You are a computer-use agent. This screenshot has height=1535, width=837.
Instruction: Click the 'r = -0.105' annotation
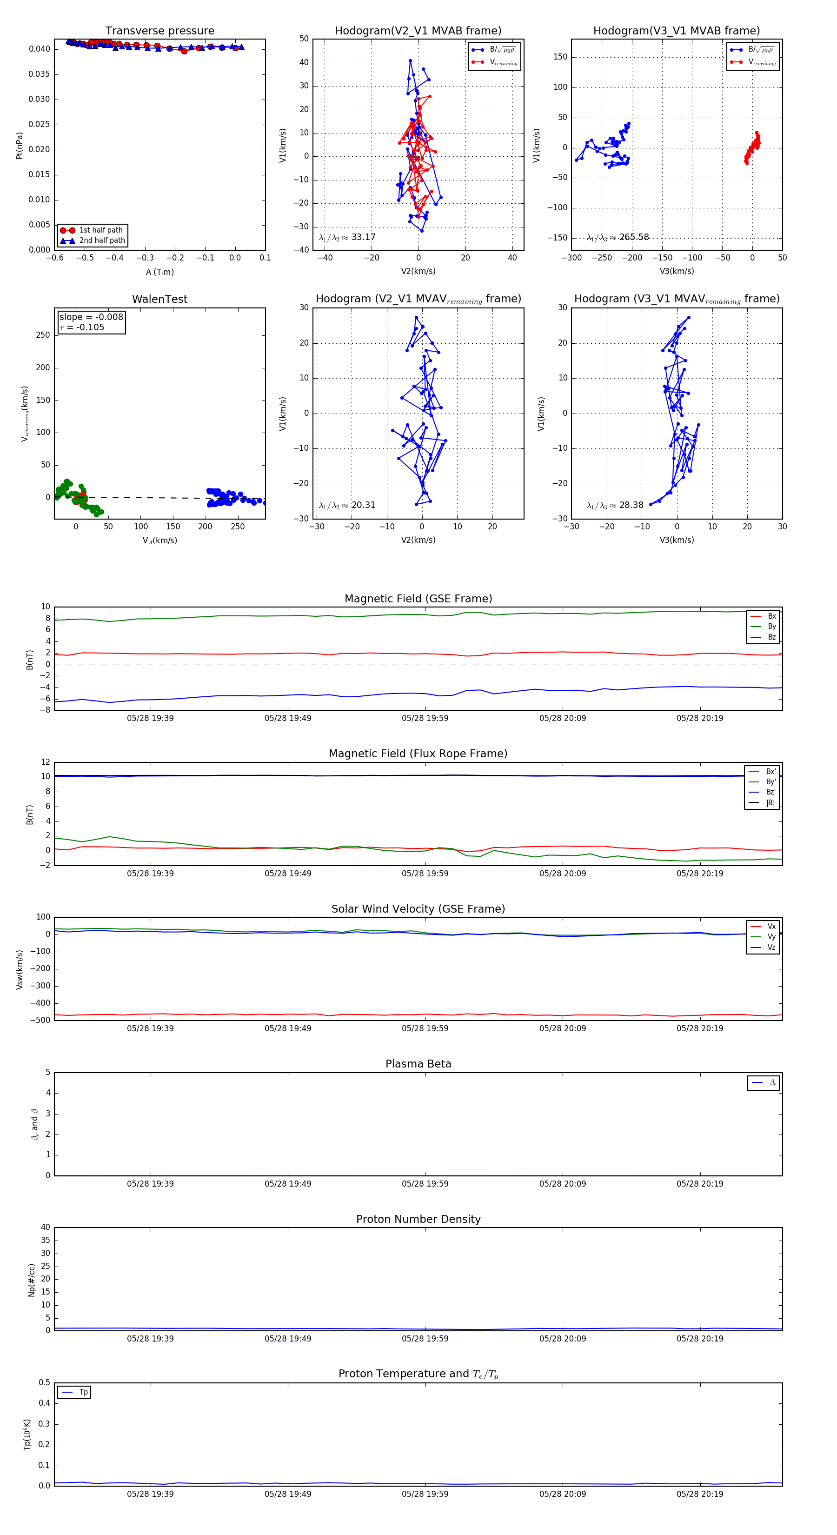pyautogui.click(x=82, y=327)
